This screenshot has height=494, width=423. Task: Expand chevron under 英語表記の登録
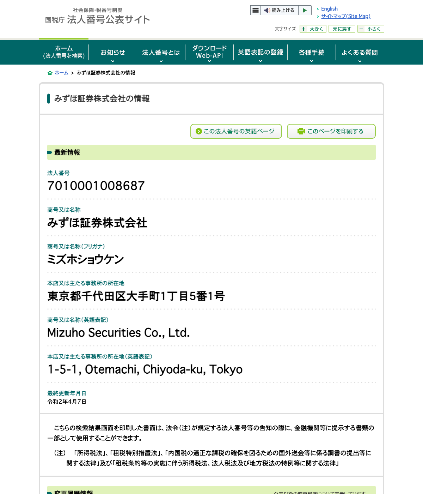pos(260,61)
